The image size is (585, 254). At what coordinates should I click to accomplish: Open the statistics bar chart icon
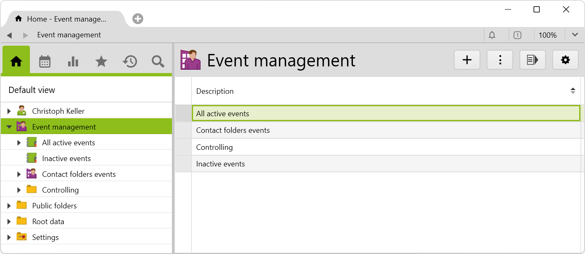[73, 61]
